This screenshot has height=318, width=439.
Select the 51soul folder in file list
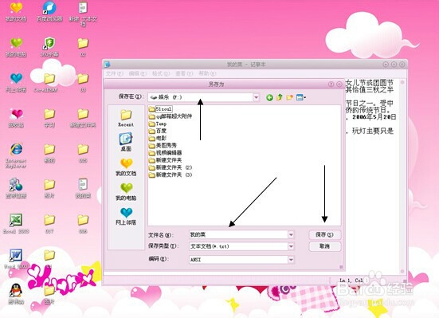pos(160,109)
